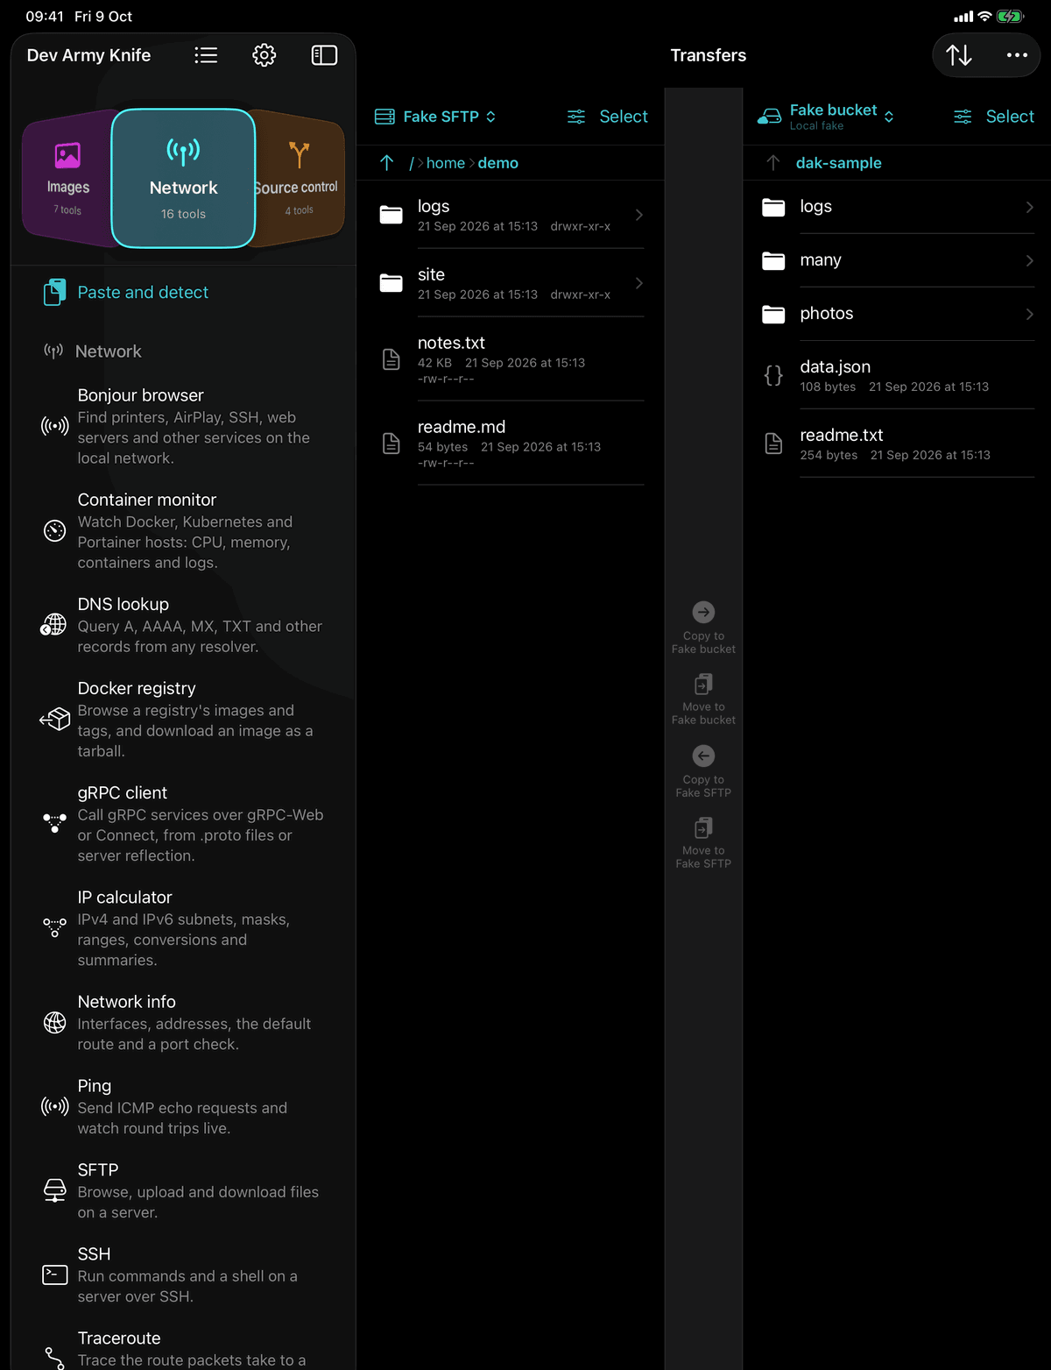
Task: Open the SFTP tool
Action: click(183, 1190)
